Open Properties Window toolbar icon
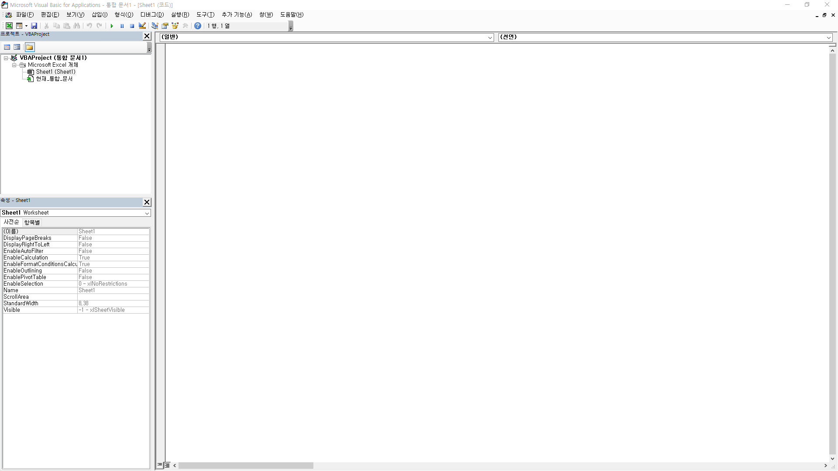Image resolution: width=838 pixels, height=471 pixels. 165,26
